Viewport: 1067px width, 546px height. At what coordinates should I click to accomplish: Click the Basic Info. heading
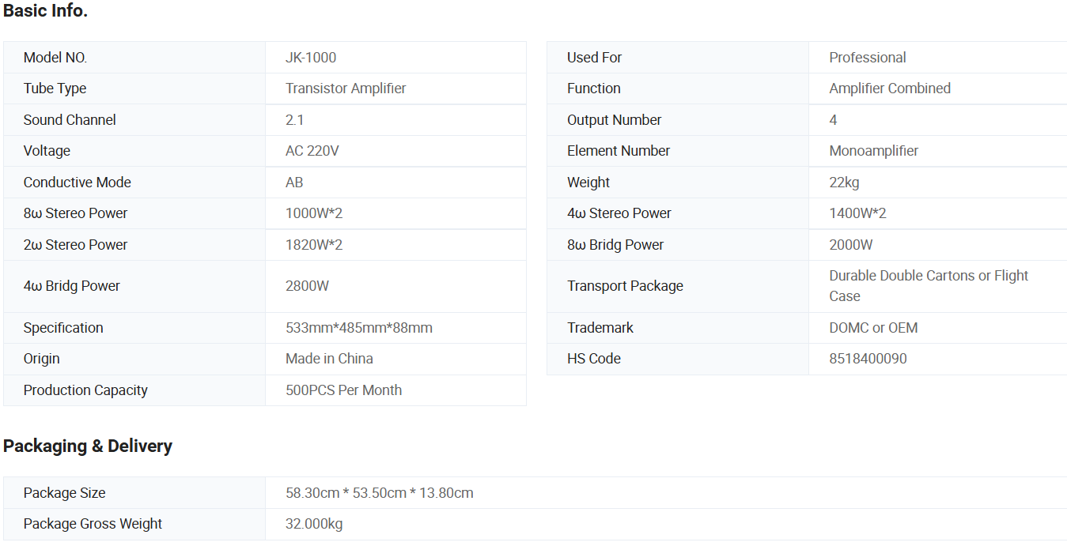point(45,11)
